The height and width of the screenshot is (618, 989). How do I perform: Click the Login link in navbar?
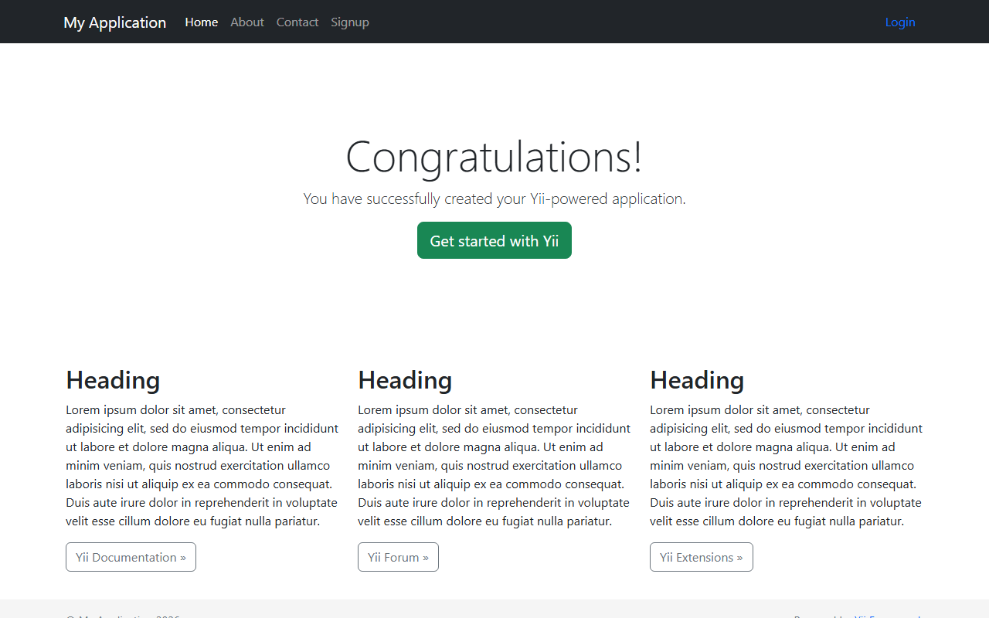point(900,22)
